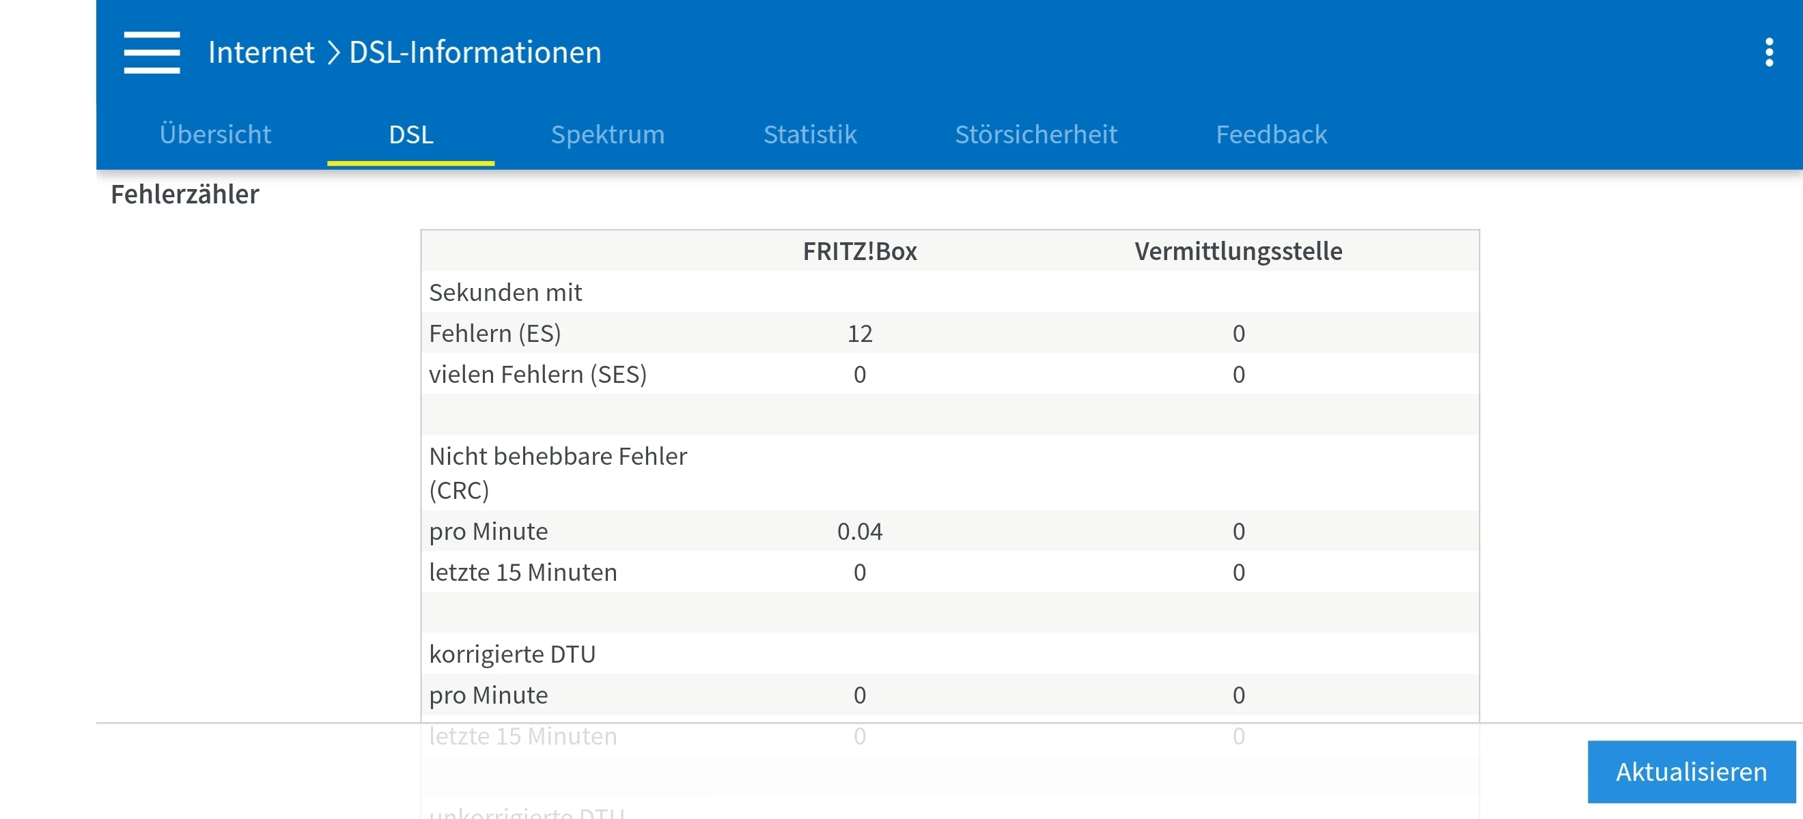Go to Internet in the breadcrumb
This screenshot has width=1803, height=819.
click(261, 53)
